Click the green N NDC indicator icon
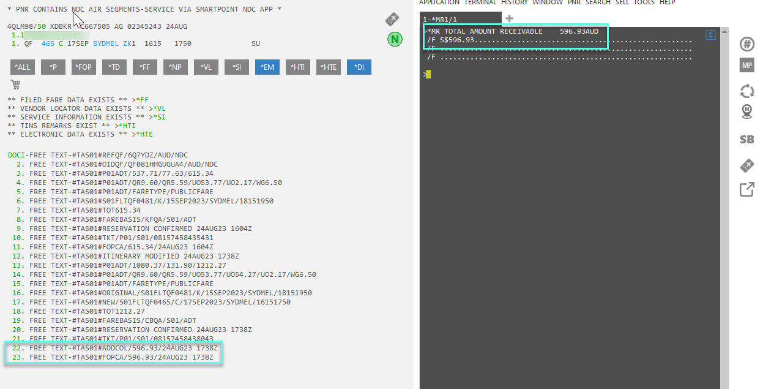Image resolution: width=763 pixels, height=389 pixels. coord(395,40)
